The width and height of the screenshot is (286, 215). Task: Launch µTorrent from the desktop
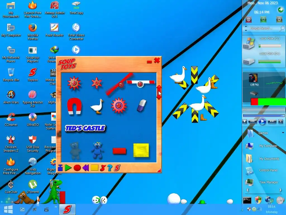pyautogui.click(x=33, y=187)
